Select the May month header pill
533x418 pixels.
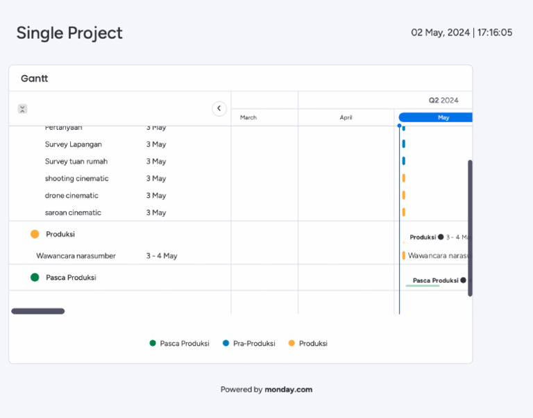tap(435, 117)
